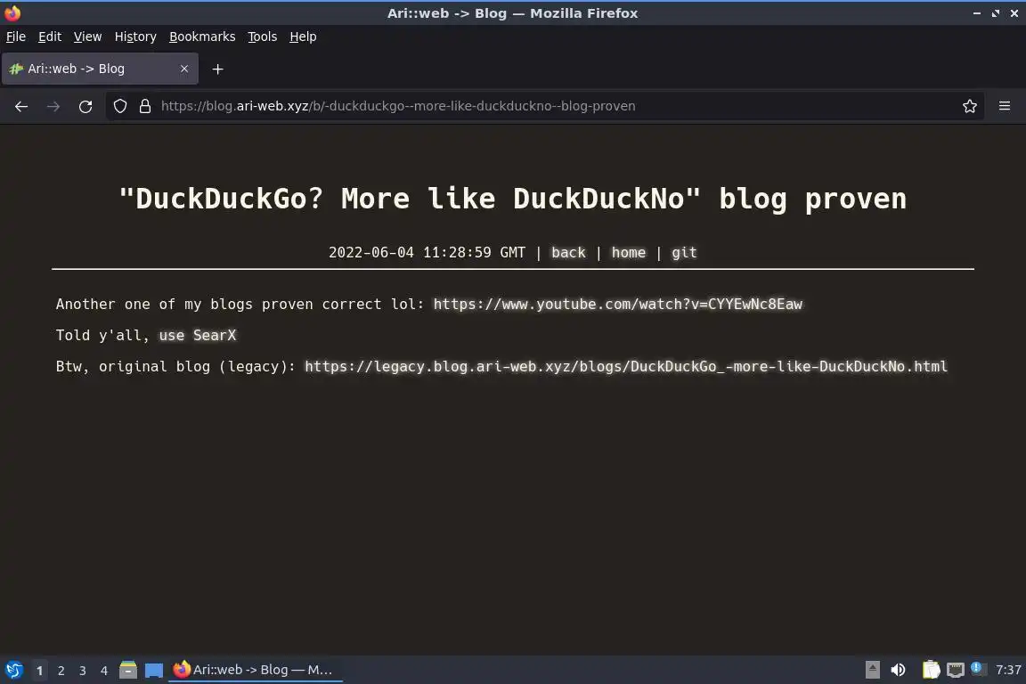The height and width of the screenshot is (684, 1026).
Task: Follow the 'back' link under the title
Action: coord(568,253)
